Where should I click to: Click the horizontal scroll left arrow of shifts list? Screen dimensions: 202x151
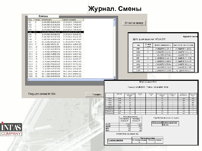pos(29,80)
